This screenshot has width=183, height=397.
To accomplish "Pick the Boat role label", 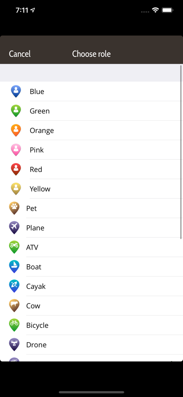I will click(x=34, y=267).
